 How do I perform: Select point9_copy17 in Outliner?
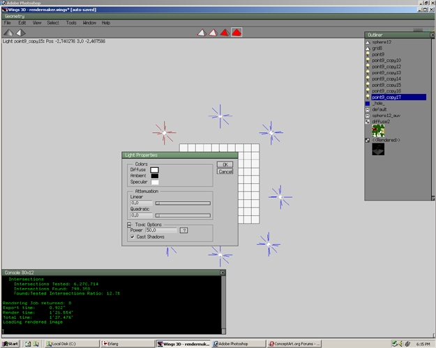pos(399,97)
